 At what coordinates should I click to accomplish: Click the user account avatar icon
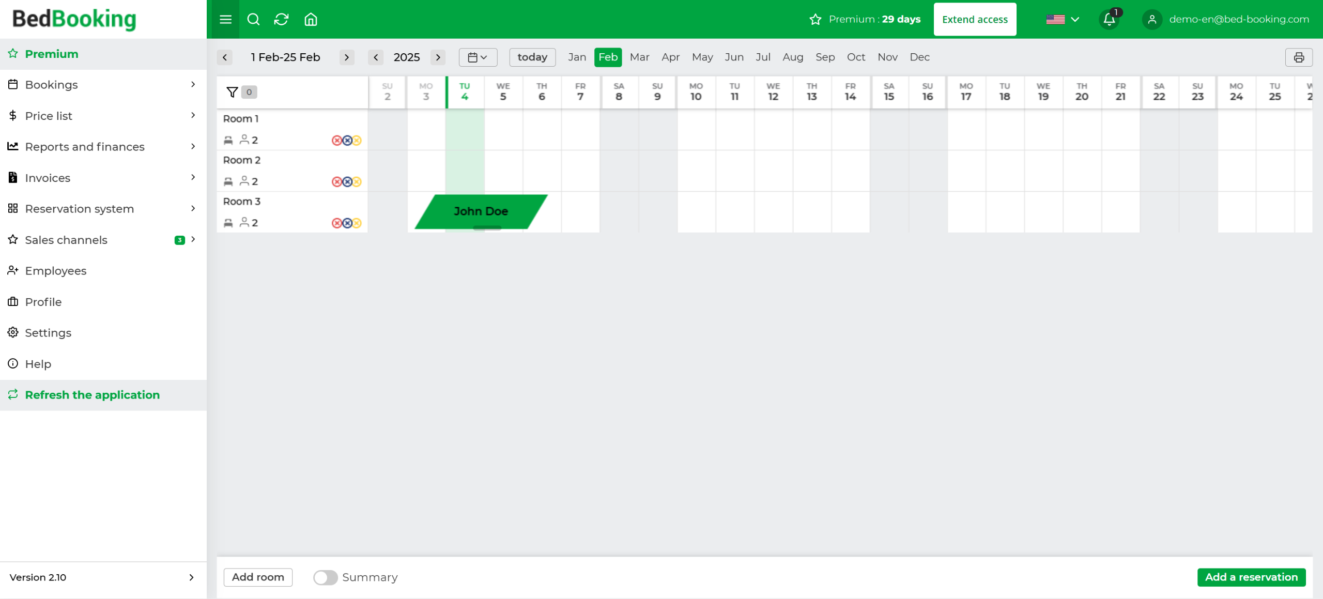click(1152, 20)
